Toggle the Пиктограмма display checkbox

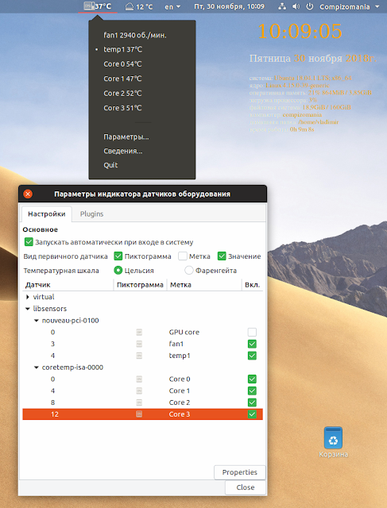pos(118,256)
